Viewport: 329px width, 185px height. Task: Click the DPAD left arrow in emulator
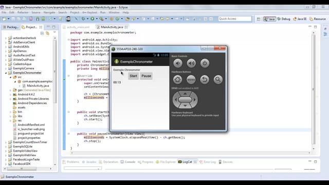[x=175, y=100]
